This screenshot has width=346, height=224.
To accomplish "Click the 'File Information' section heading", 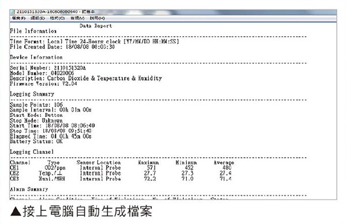I will (33, 31).
